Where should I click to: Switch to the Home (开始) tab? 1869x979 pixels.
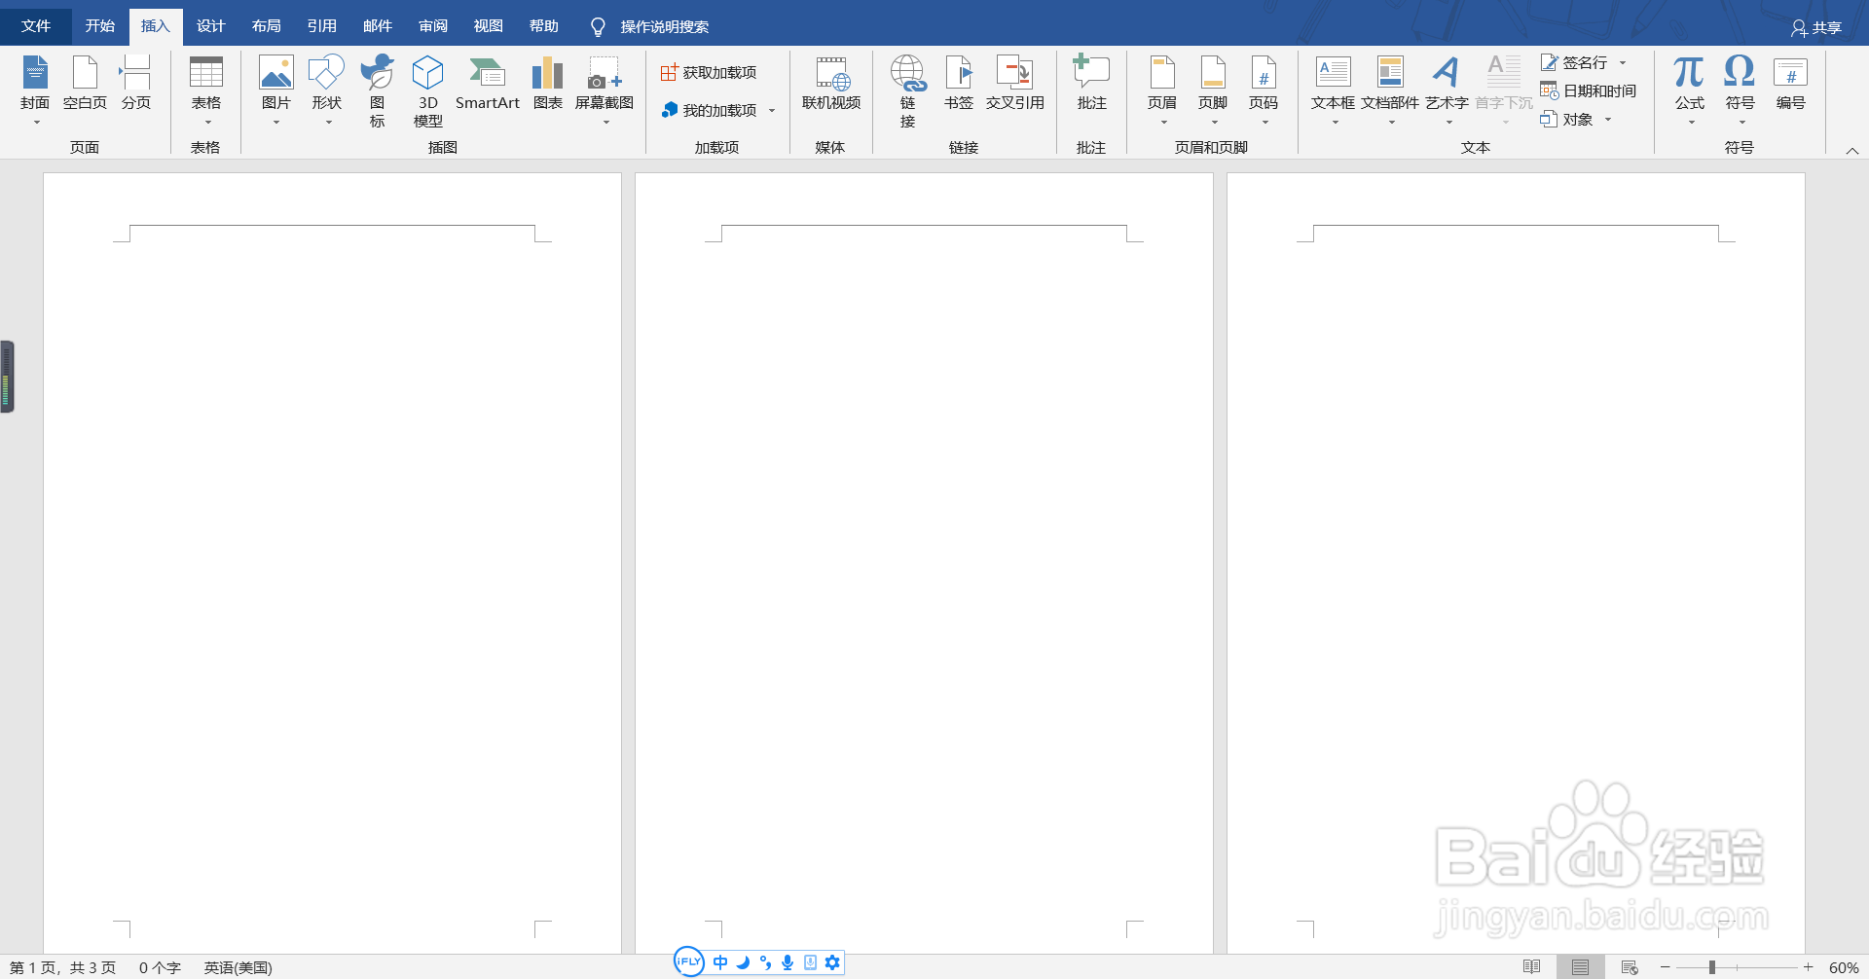coord(99,26)
